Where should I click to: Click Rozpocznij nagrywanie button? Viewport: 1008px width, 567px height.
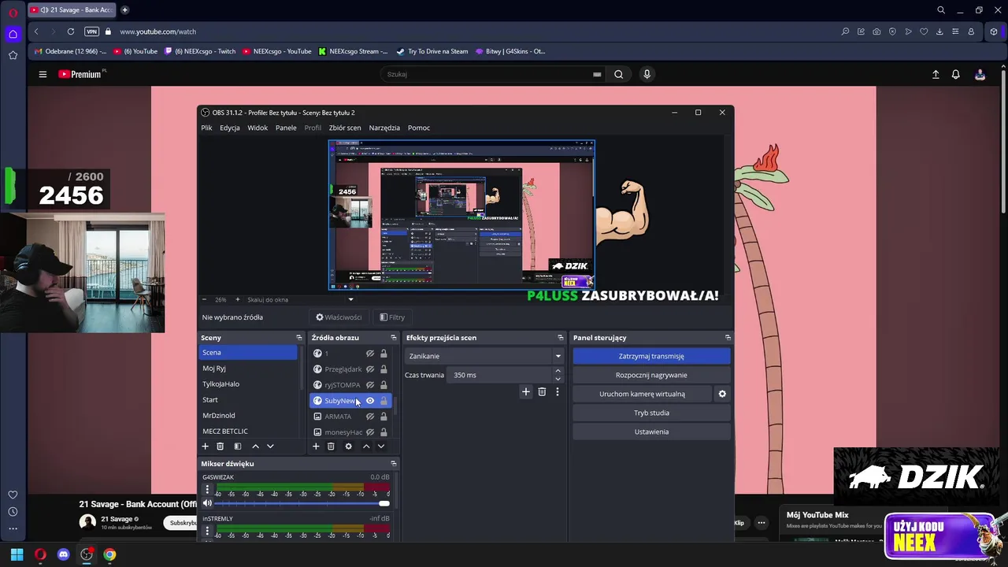click(651, 375)
